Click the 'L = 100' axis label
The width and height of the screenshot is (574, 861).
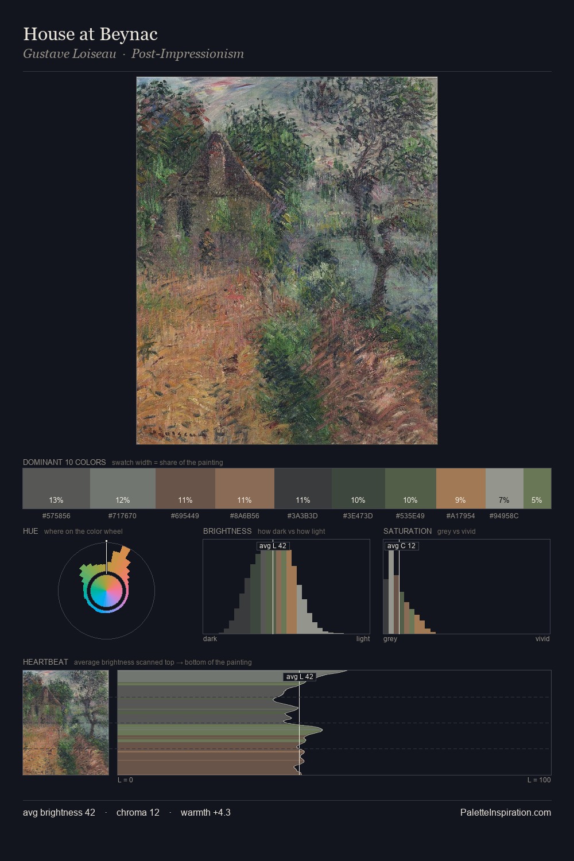click(x=539, y=780)
